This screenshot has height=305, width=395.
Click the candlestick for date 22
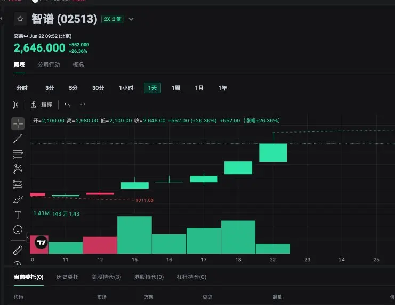[x=273, y=152]
